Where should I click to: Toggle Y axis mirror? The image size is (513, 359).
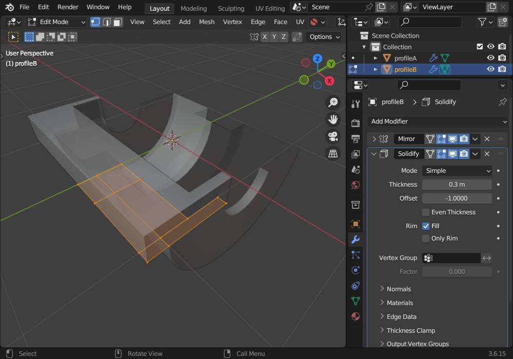click(x=274, y=37)
